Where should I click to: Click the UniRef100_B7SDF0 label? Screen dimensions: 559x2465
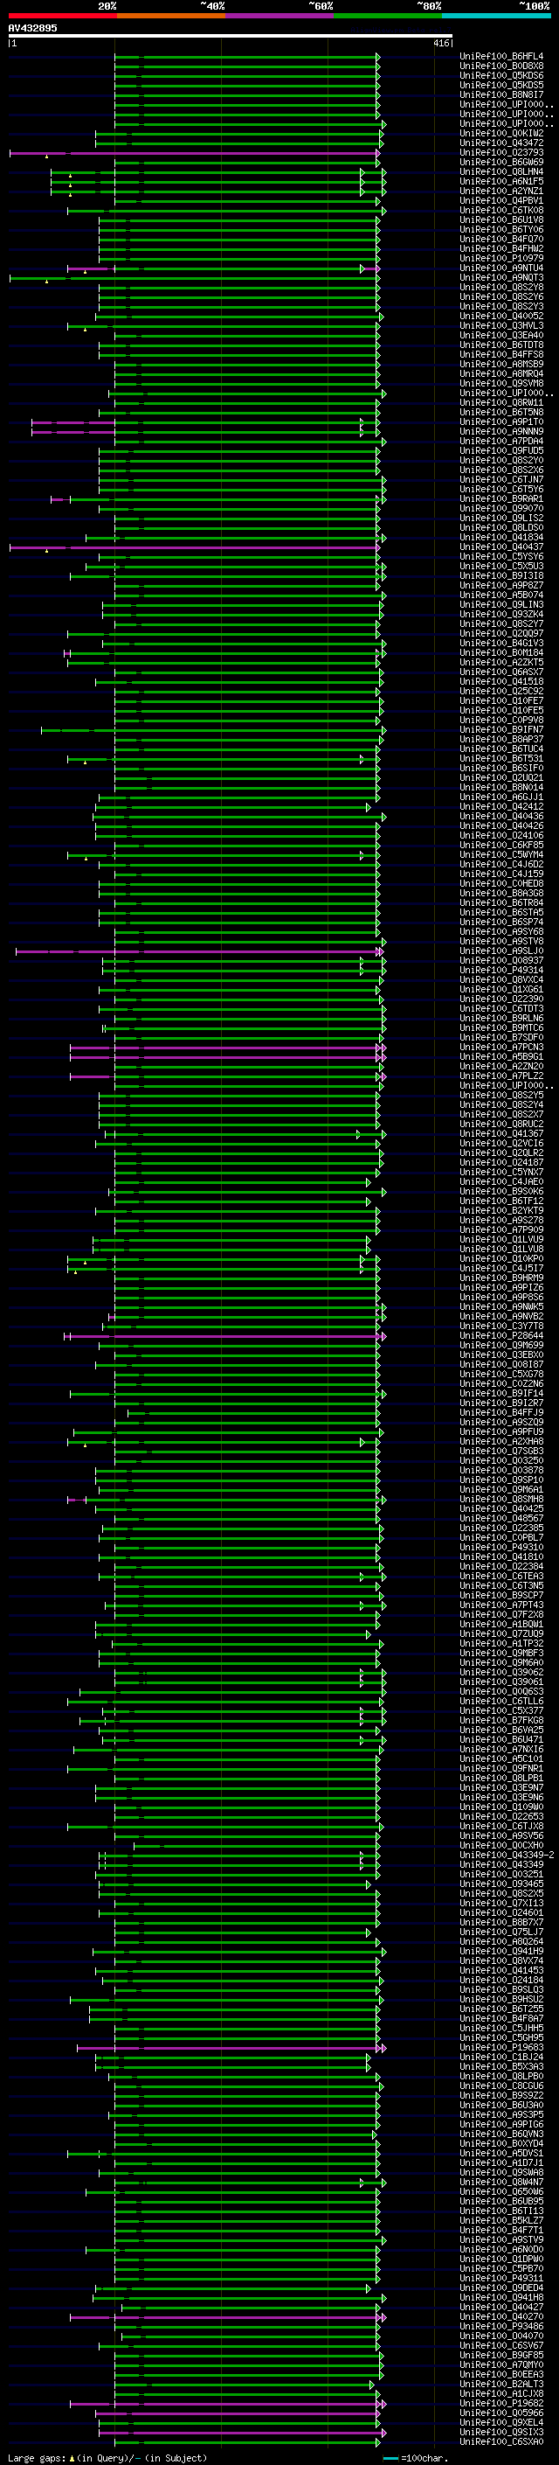click(x=501, y=1036)
